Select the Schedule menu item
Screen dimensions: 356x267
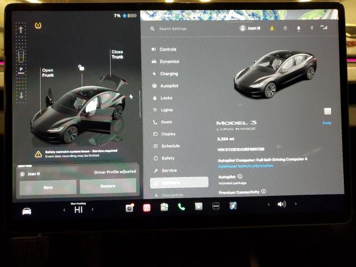(x=166, y=146)
